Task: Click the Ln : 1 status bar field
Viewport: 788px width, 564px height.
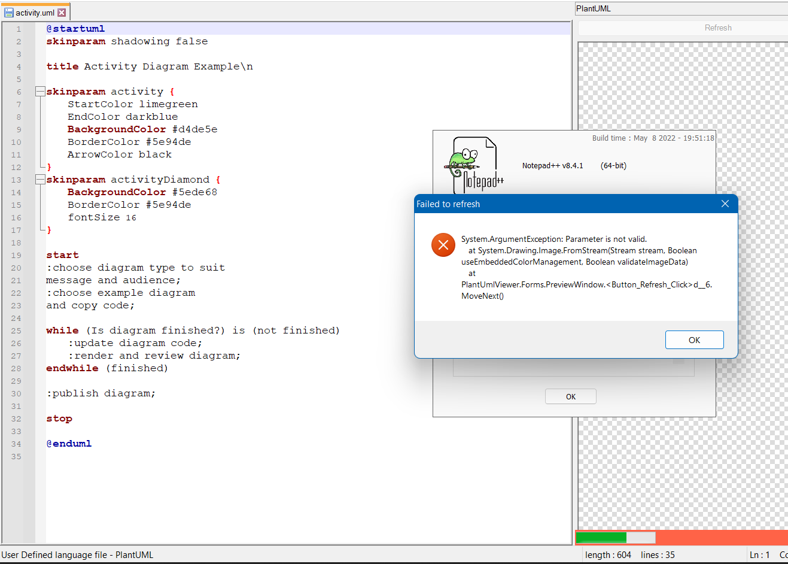Action: click(759, 555)
